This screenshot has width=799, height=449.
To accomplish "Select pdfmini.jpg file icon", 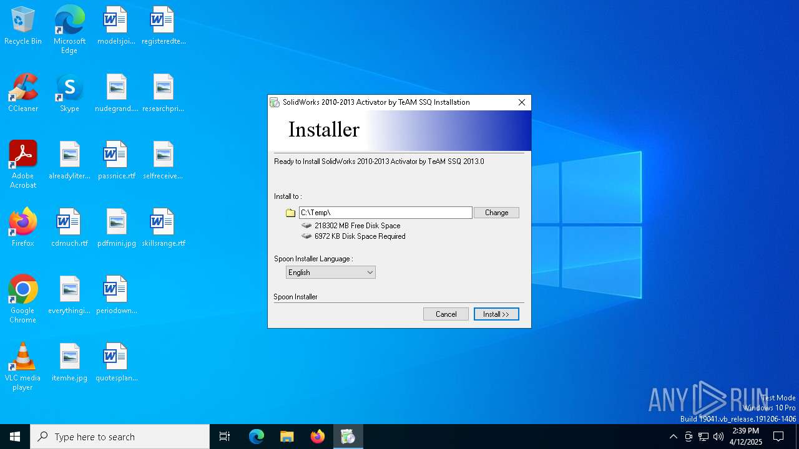I will pos(116,228).
